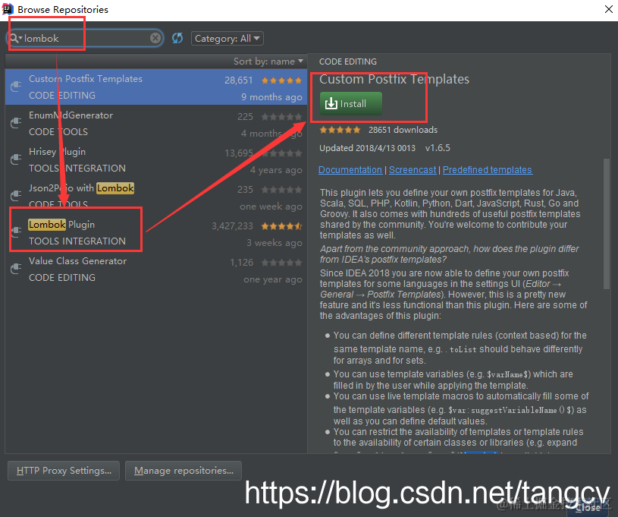Viewport: 618px width, 517px height.
Task: Click the 28651 downloads text in details
Action: 403,130
